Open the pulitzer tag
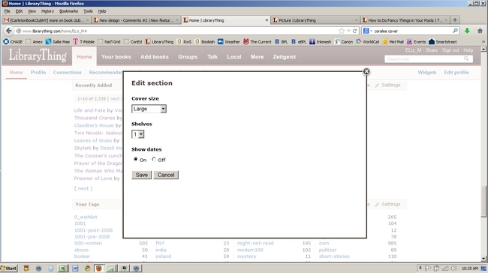 tap(327, 250)
